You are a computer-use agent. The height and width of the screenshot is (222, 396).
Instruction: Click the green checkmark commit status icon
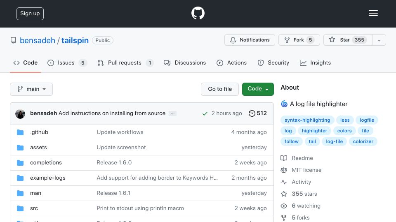[205, 113]
